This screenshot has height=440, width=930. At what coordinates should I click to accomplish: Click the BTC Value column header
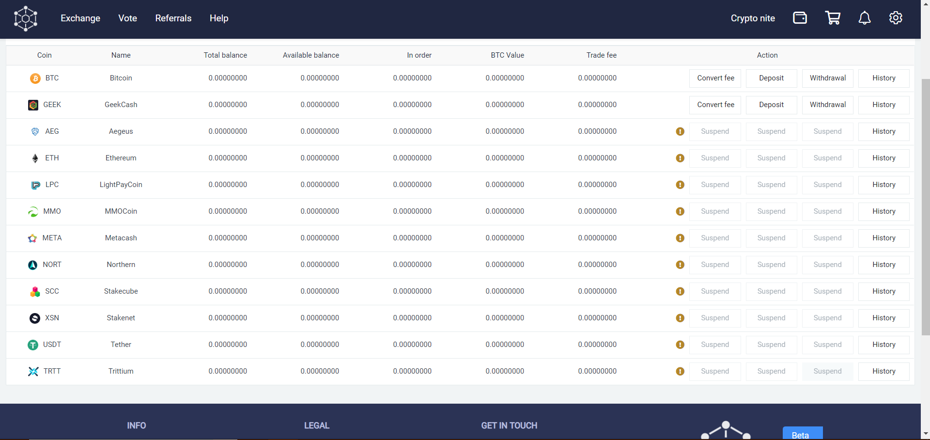pyautogui.click(x=507, y=55)
